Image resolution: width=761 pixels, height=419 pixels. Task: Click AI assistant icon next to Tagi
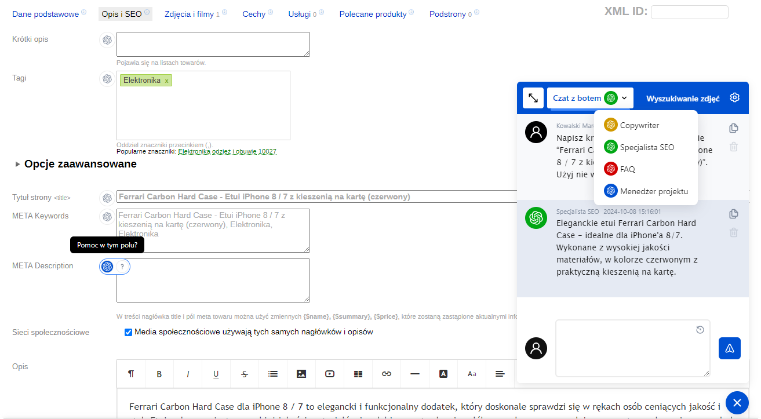(x=107, y=79)
